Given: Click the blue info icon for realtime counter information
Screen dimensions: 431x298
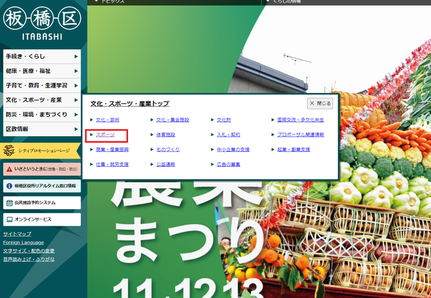Looking at the screenshot, I should [x=9, y=186].
